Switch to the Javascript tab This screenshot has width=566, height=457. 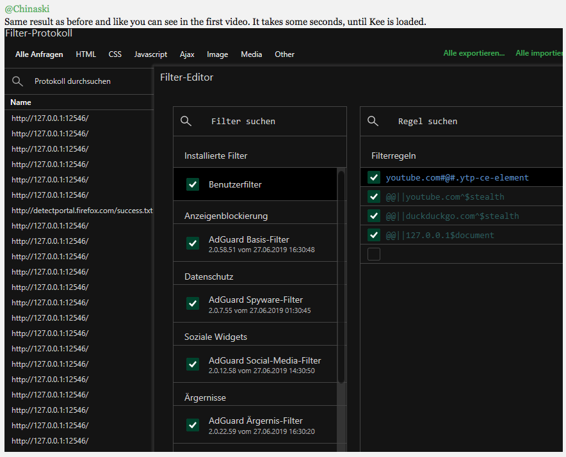pyautogui.click(x=150, y=54)
